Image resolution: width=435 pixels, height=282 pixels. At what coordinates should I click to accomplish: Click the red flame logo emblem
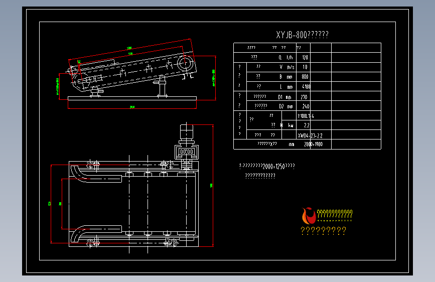click(309, 216)
